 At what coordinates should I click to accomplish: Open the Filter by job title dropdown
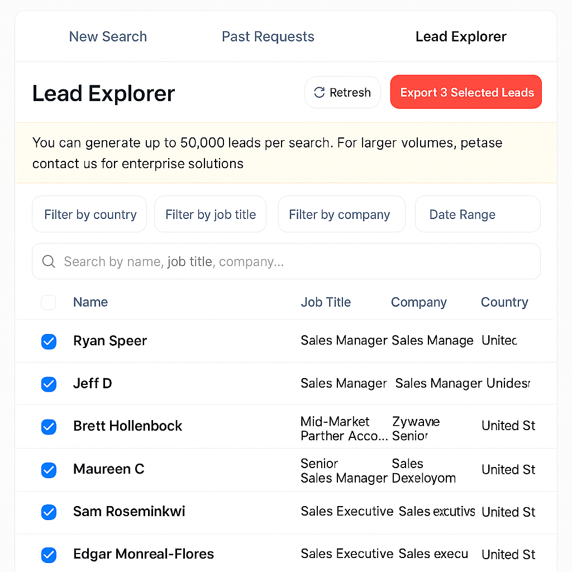(210, 214)
